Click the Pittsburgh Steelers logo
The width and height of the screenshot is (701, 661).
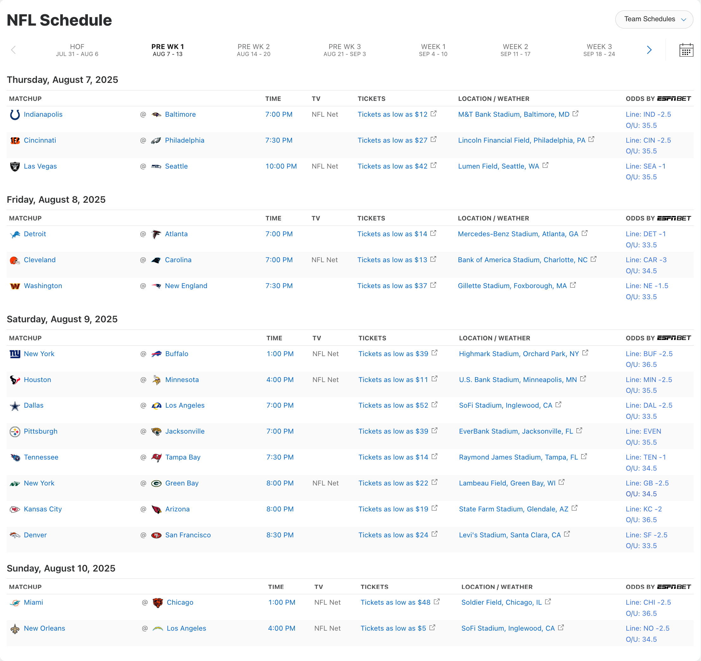tap(15, 432)
